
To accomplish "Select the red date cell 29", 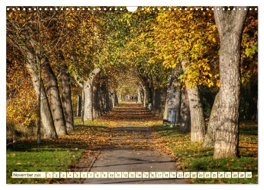I will pos(242,175).
